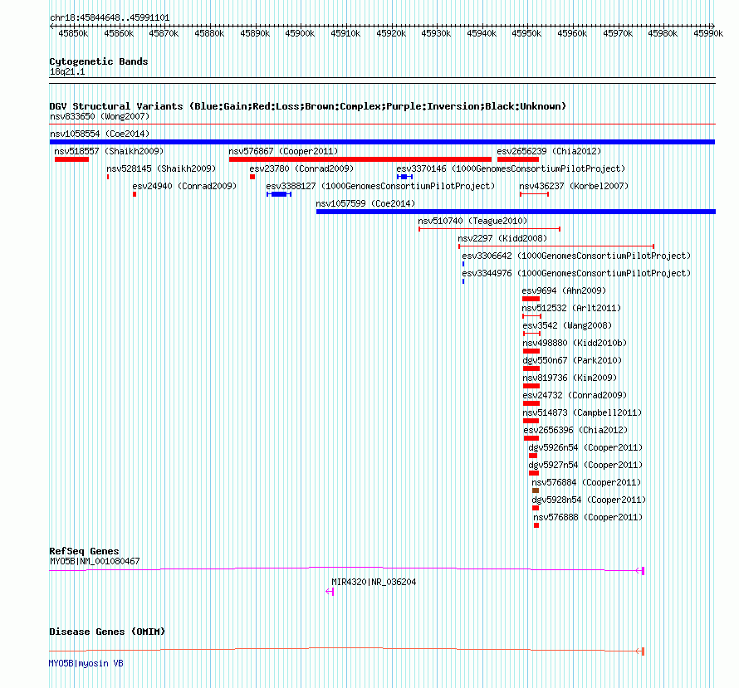The image size is (739, 688).
Task: Click the 45950k ruler position
Action: [x=526, y=33]
